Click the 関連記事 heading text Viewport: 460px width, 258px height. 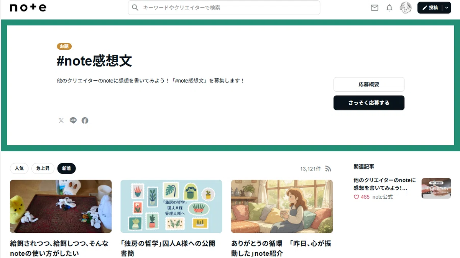tap(364, 167)
